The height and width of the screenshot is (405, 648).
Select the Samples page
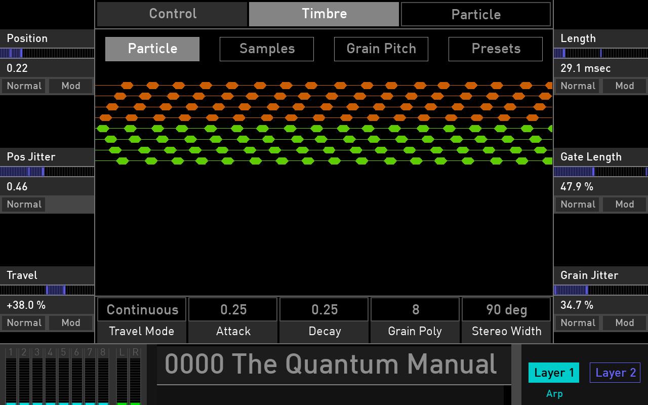coord(266,49)
